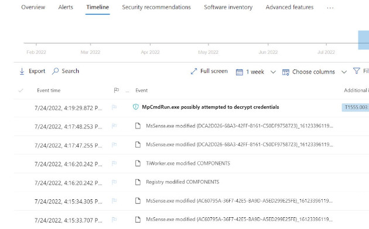
Task: Open Advanced features tab
Action: coord(289,7)
